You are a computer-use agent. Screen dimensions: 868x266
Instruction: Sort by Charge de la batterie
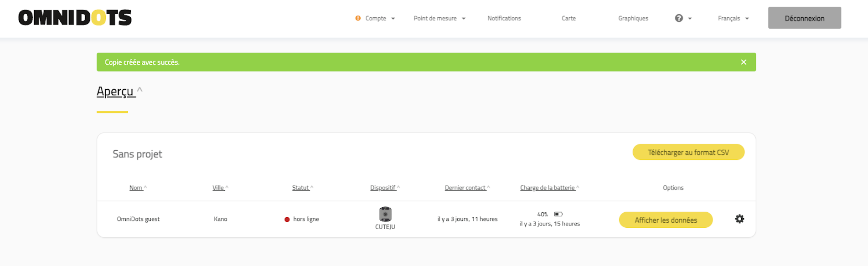548,188
